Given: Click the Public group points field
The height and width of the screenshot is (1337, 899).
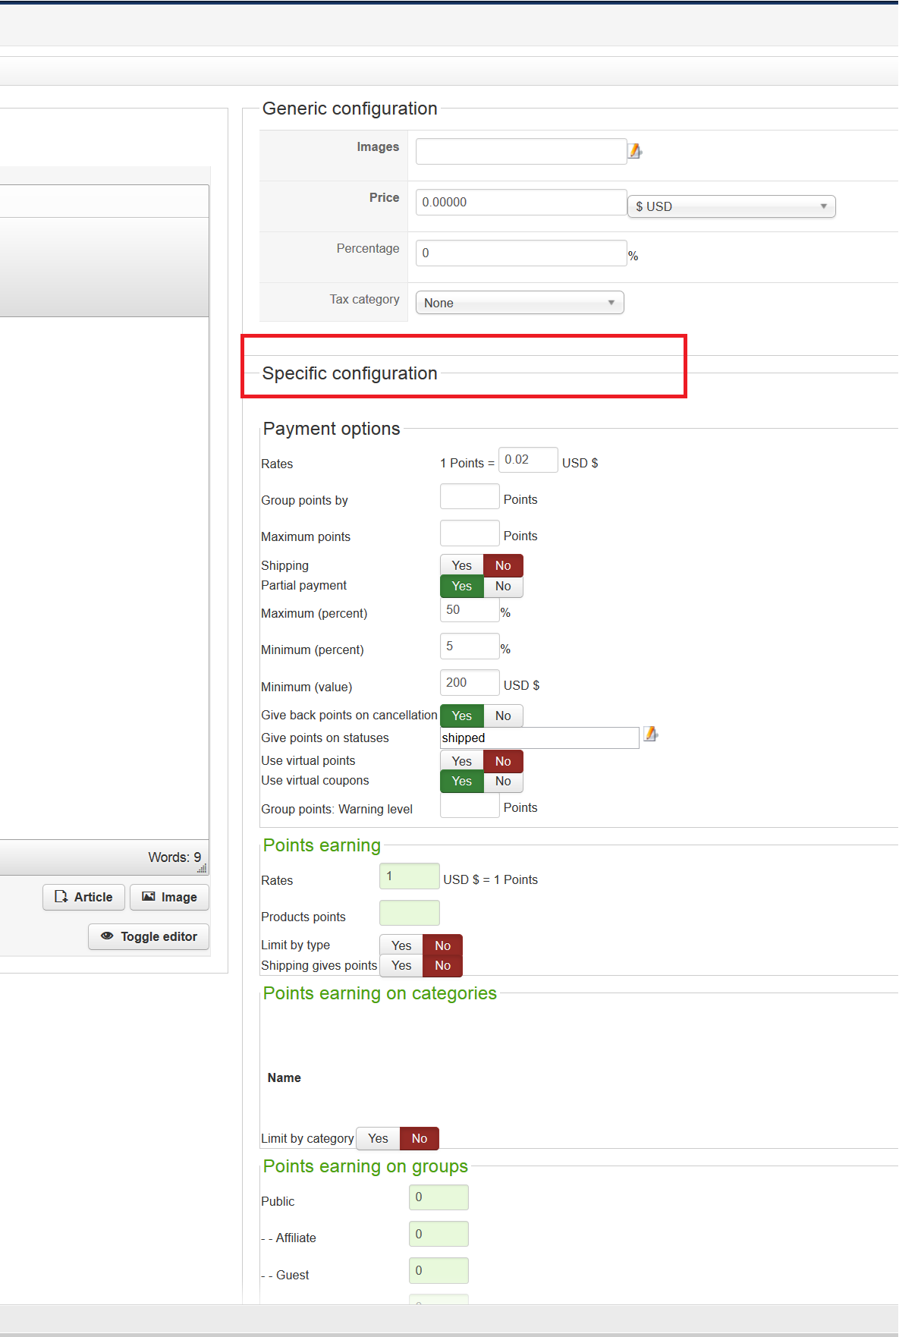Looking at the screenshot, I should click(438, 1197).
